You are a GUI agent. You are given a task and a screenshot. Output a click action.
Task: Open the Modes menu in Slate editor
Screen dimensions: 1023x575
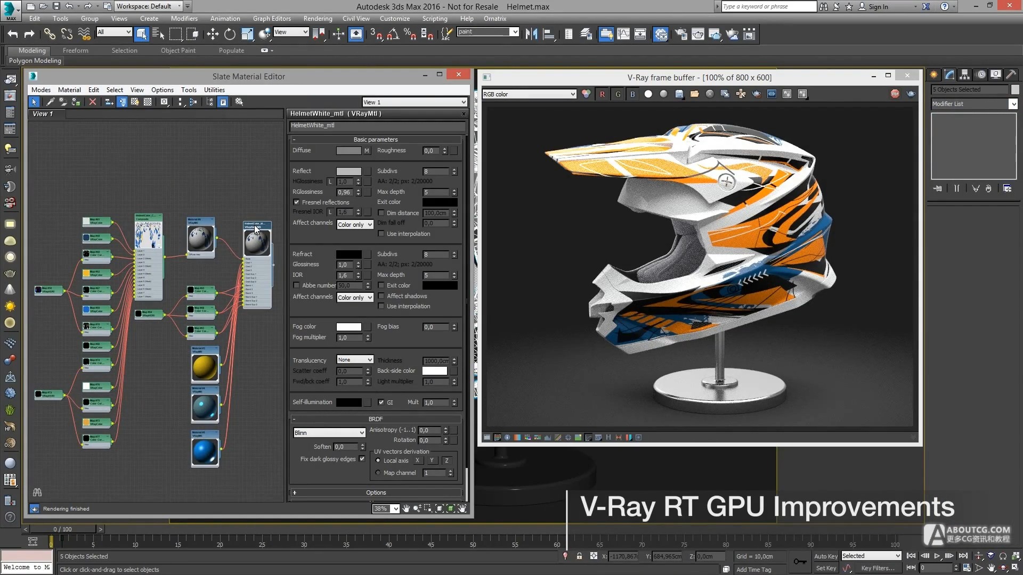(x=41, y=90)
